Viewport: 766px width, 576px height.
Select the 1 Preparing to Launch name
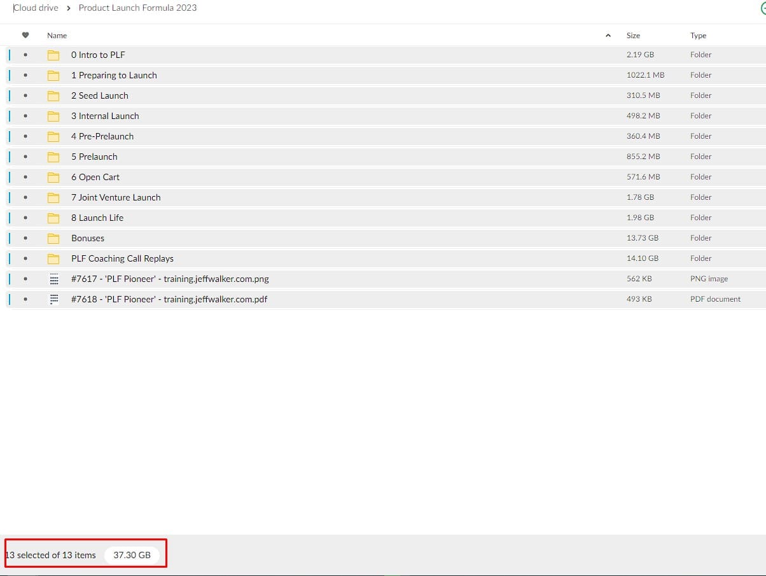tap(114, 75)
